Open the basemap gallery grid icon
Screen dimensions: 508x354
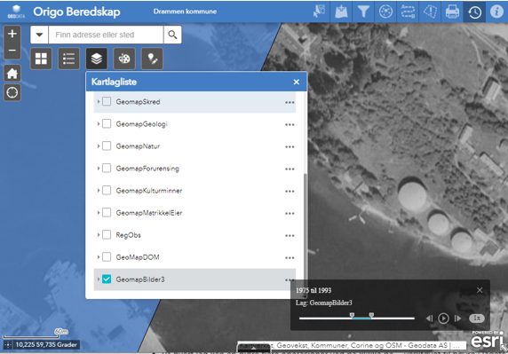click(41, 59)
